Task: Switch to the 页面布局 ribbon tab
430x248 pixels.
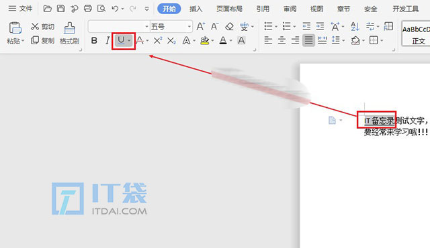Action: pyautogui.click(x=229, y=9)
